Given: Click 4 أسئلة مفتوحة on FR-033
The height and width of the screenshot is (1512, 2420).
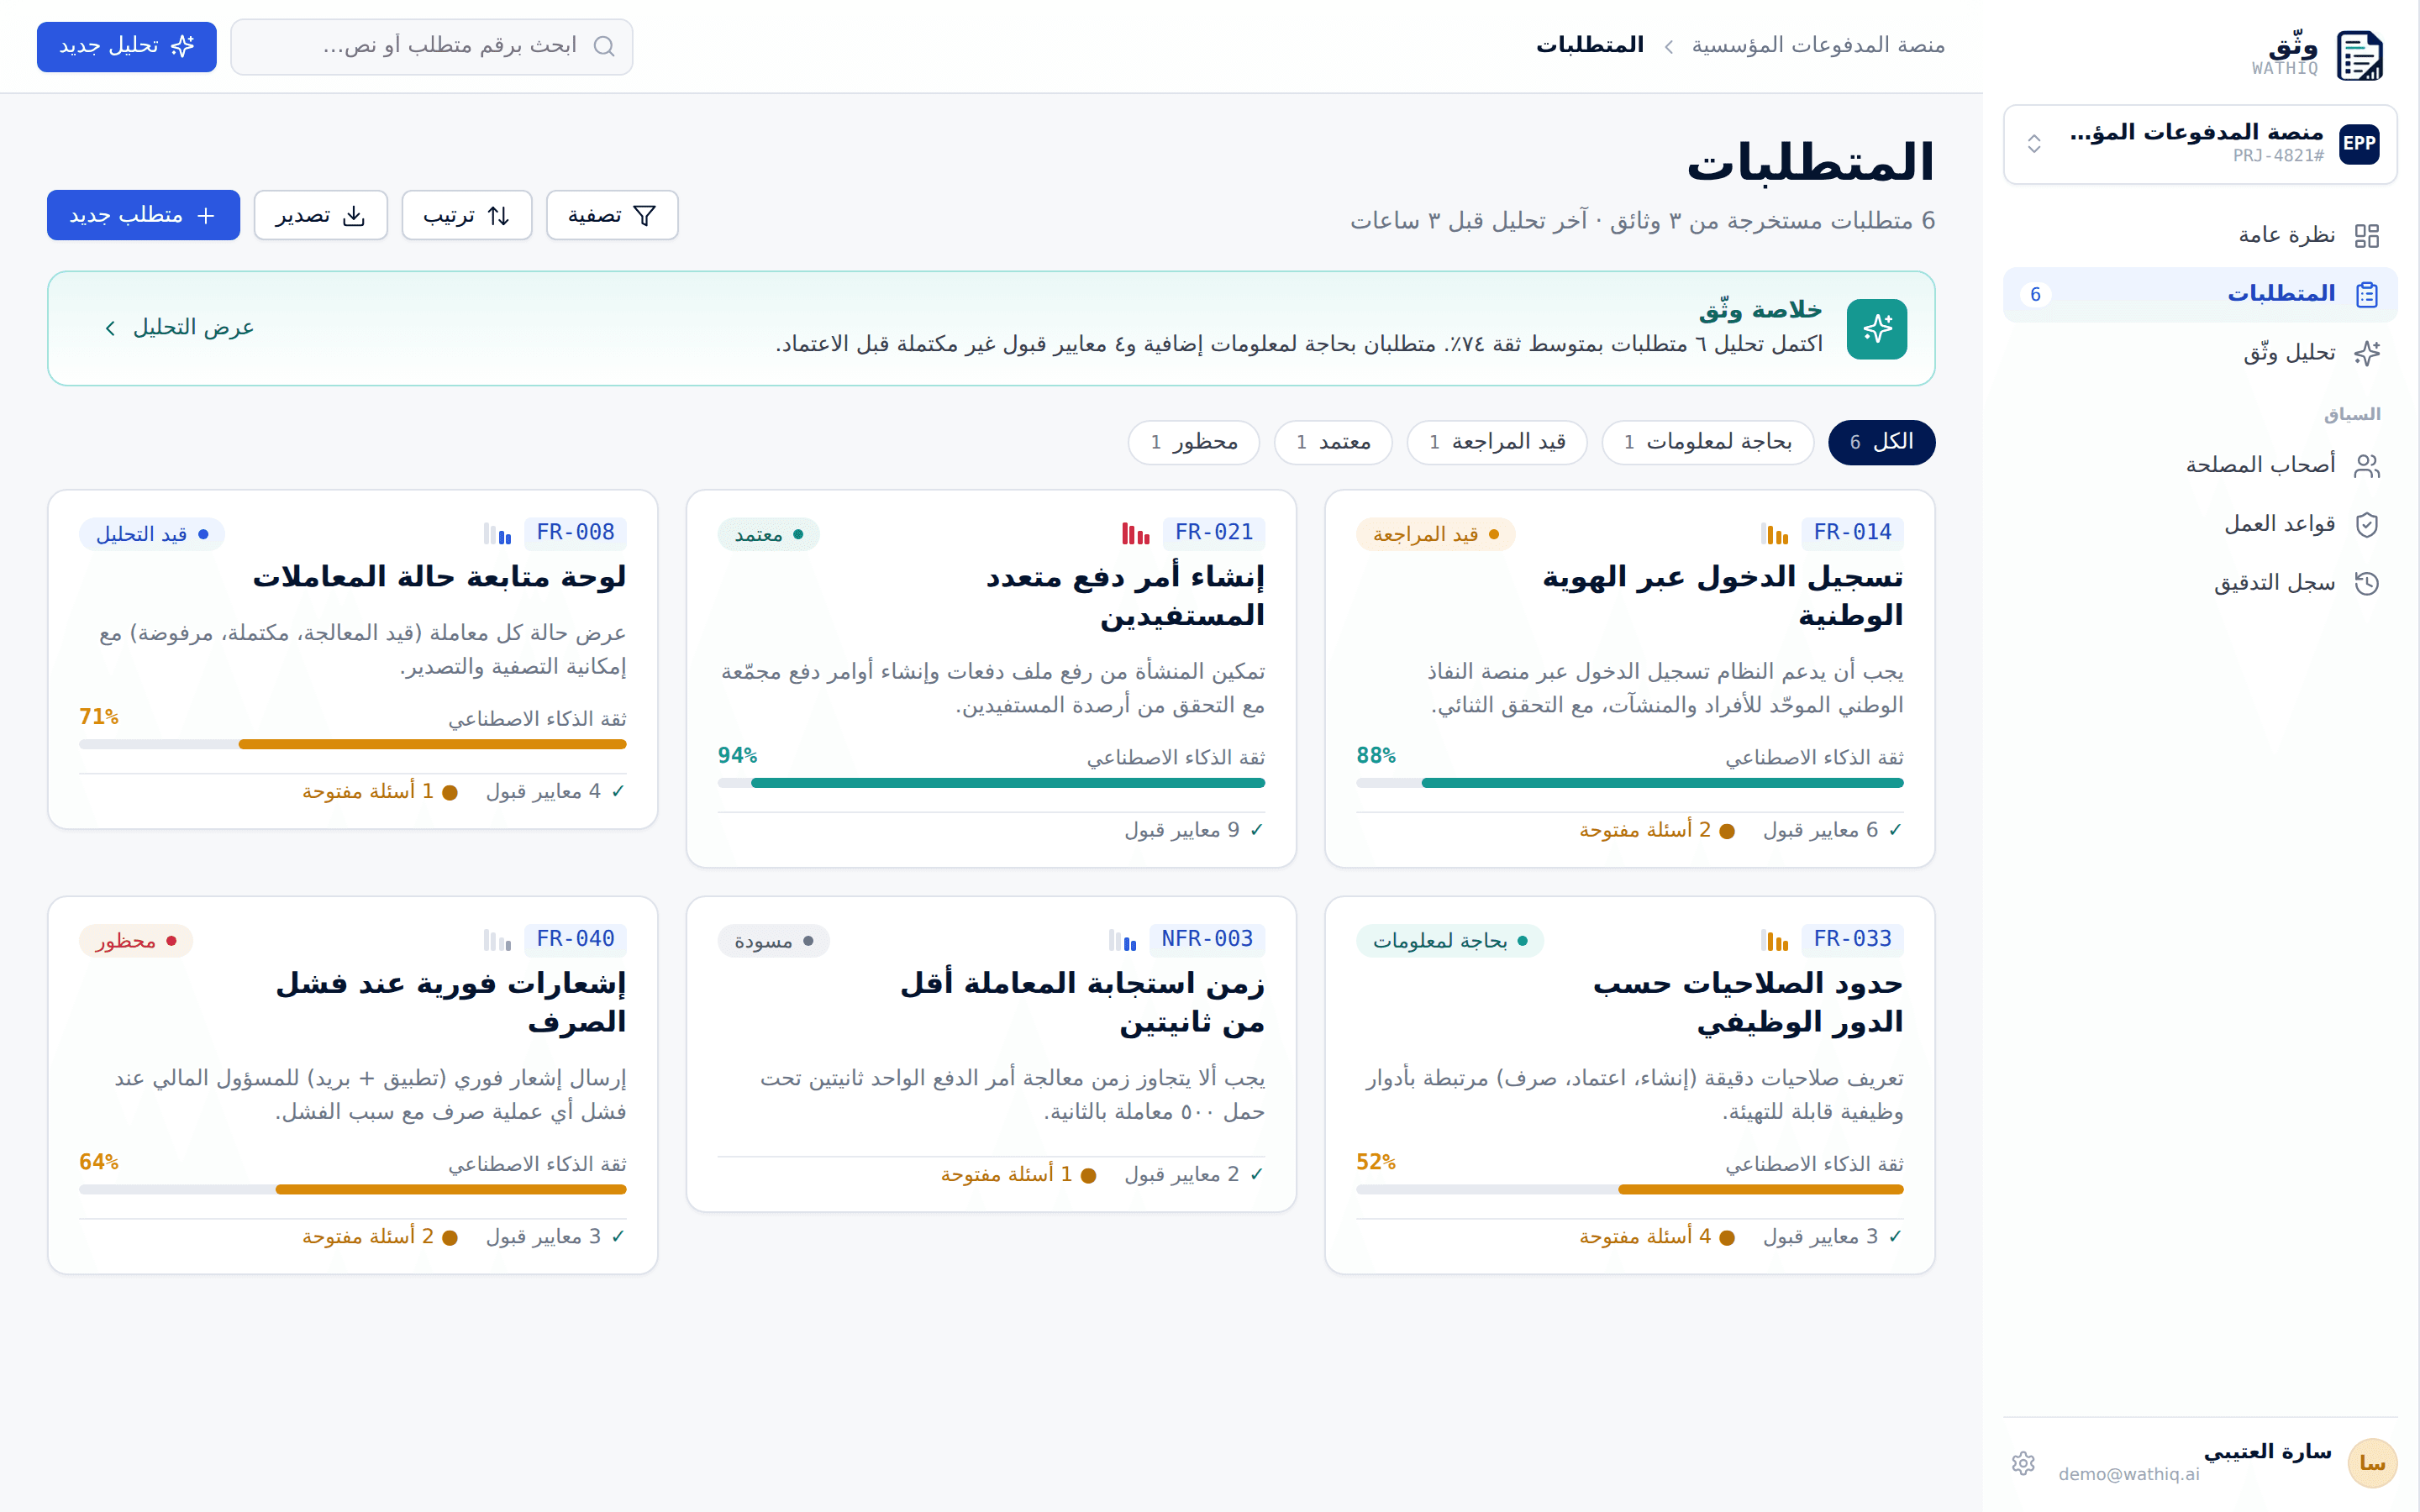Looking at the screenshot, I should [x=1657, y=1237].
